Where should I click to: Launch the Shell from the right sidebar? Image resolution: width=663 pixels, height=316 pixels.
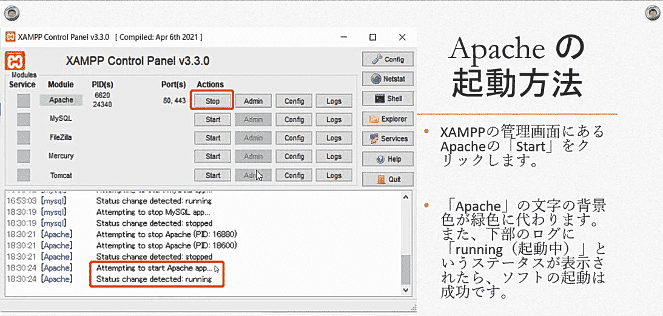[388, 99]
